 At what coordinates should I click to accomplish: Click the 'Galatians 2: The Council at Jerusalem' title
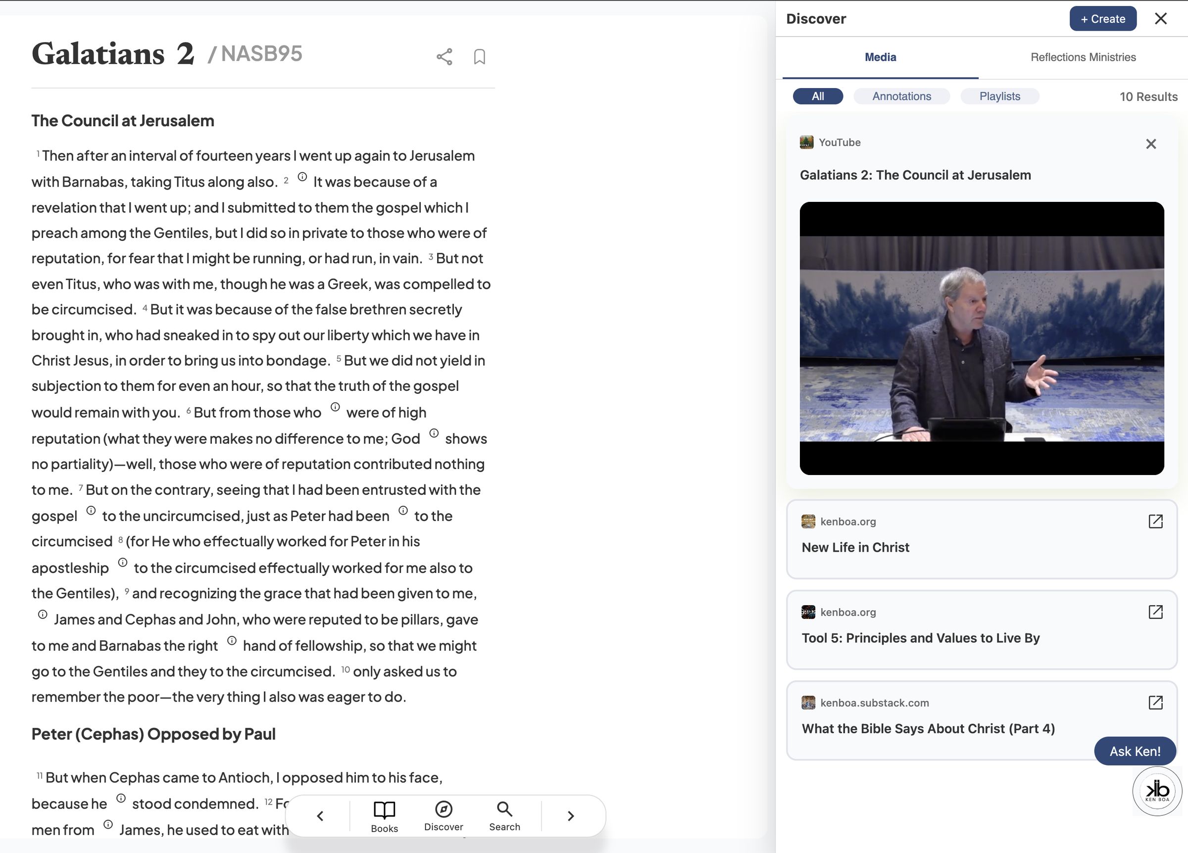(x=915, y=175)
